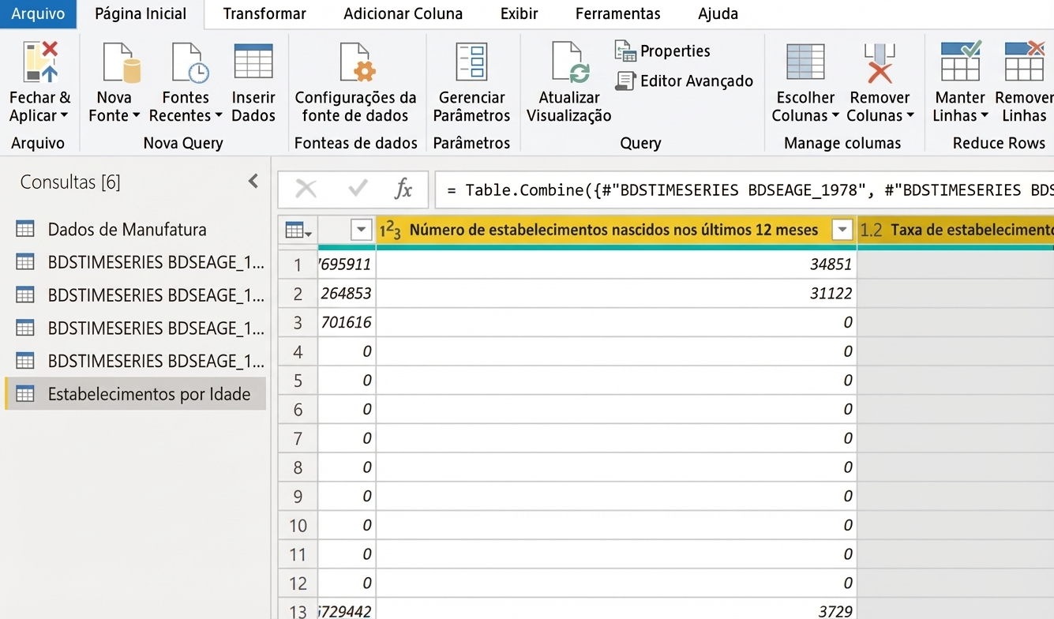Click the Properties icon
Image resolution: width=1054 pixels, height=619 pixels.
click(625, 51)
